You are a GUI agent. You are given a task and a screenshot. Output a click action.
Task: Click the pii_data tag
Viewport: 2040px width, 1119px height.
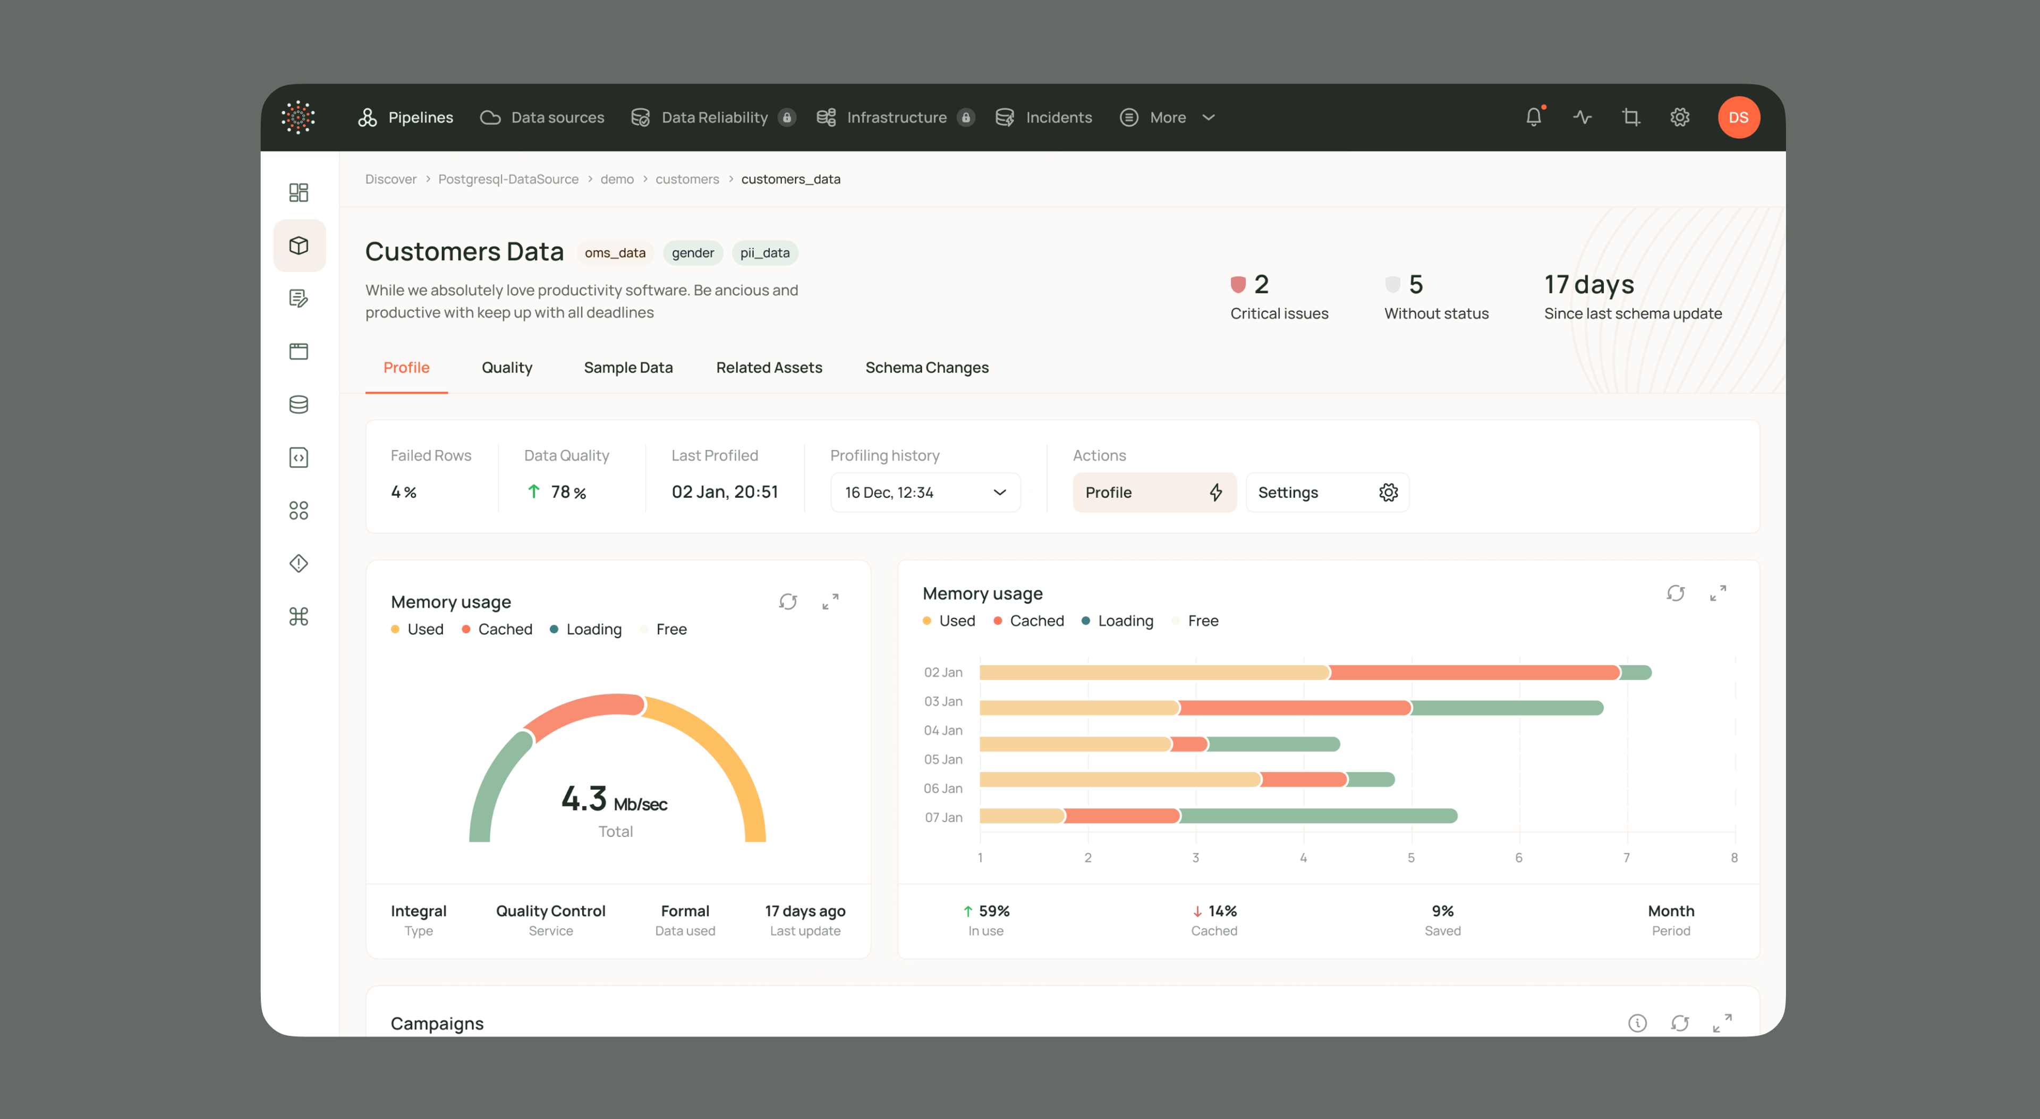[764, 252]
